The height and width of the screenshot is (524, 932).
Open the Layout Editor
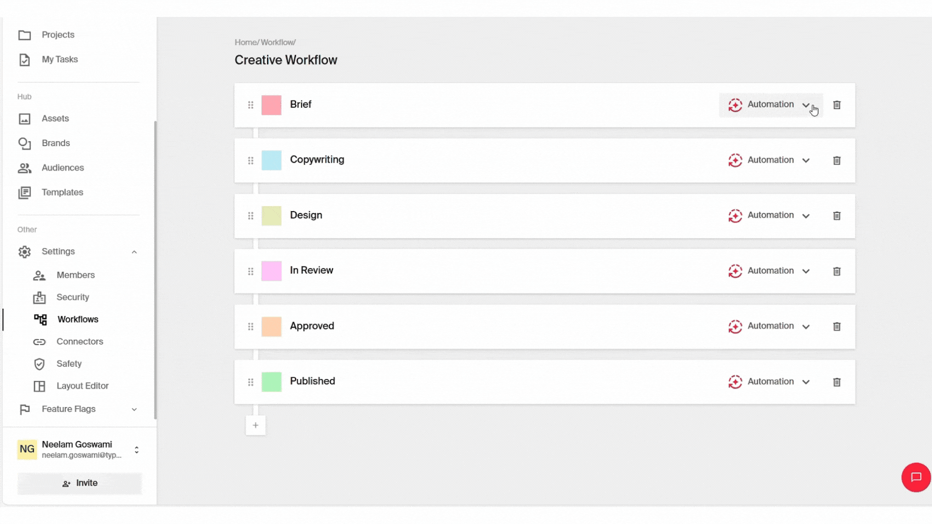[x=83, y=386]
